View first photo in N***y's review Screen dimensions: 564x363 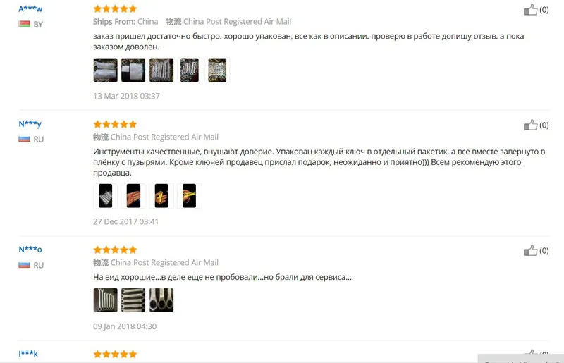pos(105,196)
